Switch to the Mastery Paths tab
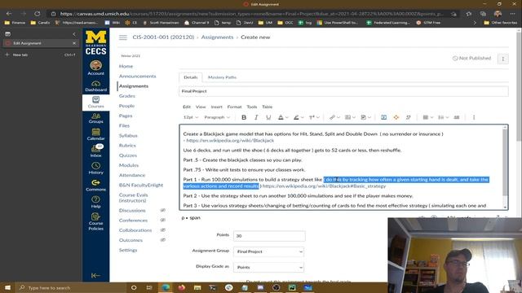Viewport: 522px width, 293px height. click(222, 77)
